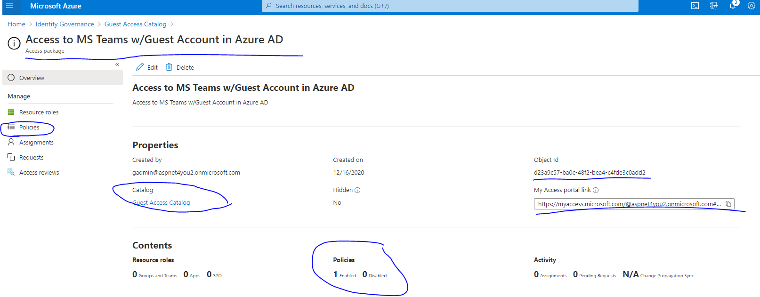Go to the Identity Governance breadcrumb
This screenshot has height=297, width=760.
click(x=65, y=24)
